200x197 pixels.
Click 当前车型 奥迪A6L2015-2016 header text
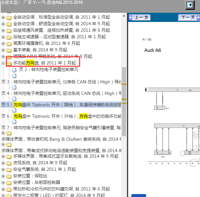42,2
